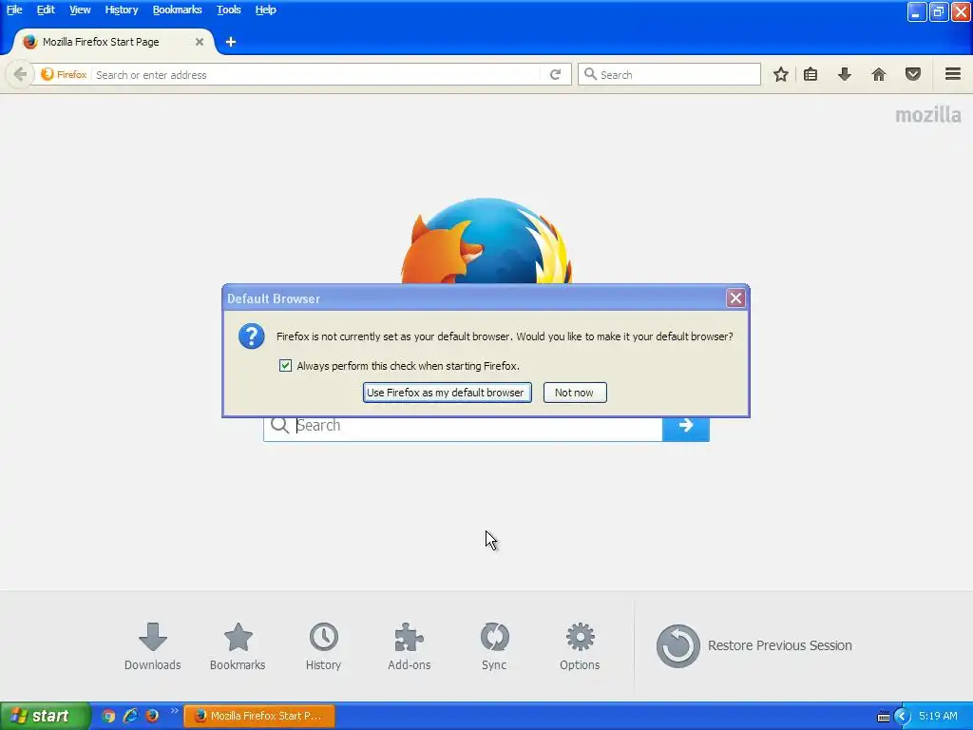This screenshot has height=730, width=973.
Task: Click the mozilla wordmark link
Action: (927, 115)
